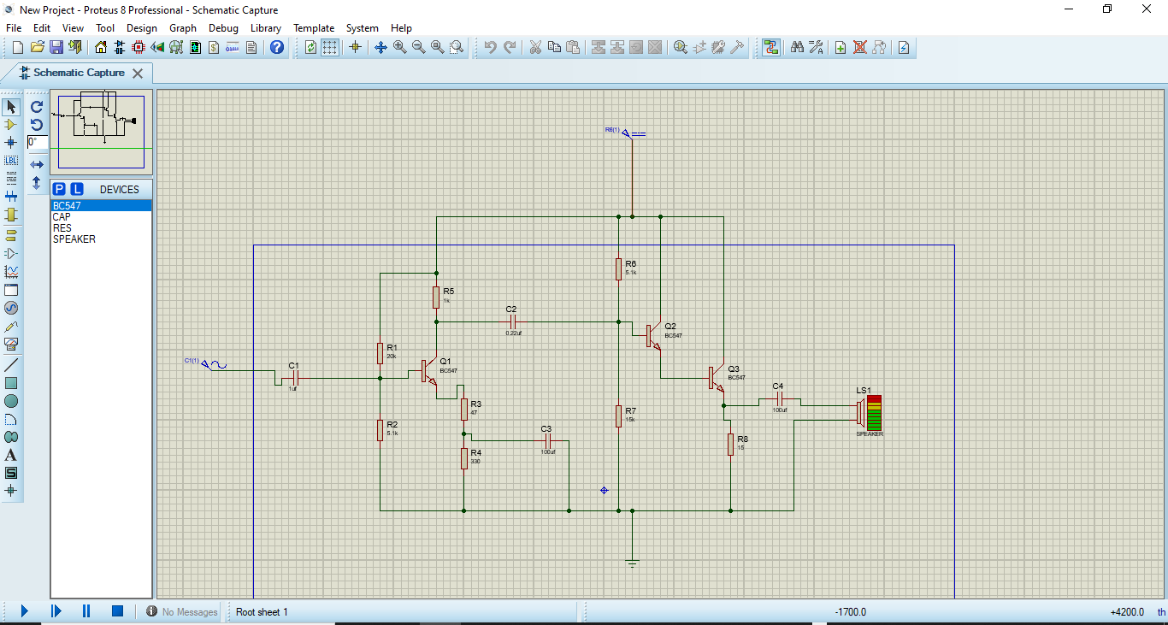Pause the running simulation
Viewport: 1168px width, 625px height.
(x=86, y=610)
